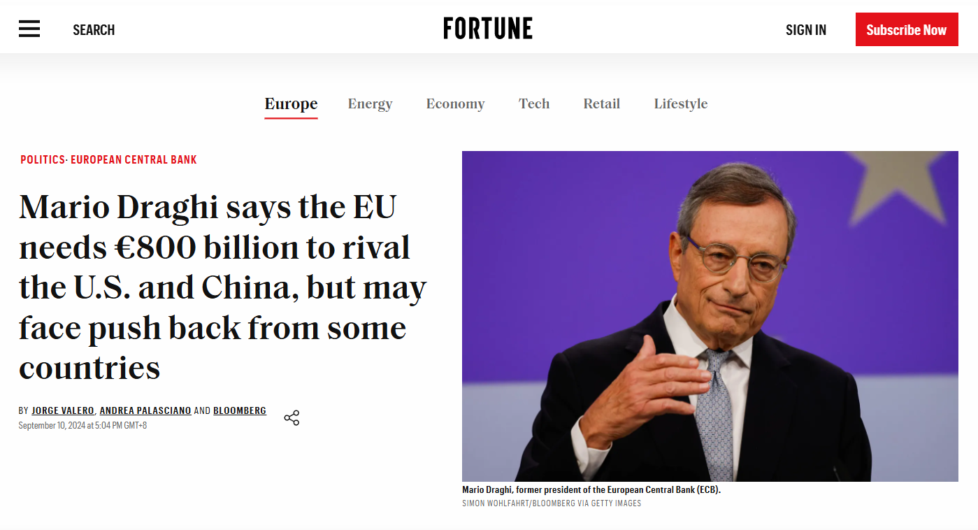This screenshot has height=530, width=978.
Task: Go to the Fortune logo homepage
Action: [x=488, y=29]
